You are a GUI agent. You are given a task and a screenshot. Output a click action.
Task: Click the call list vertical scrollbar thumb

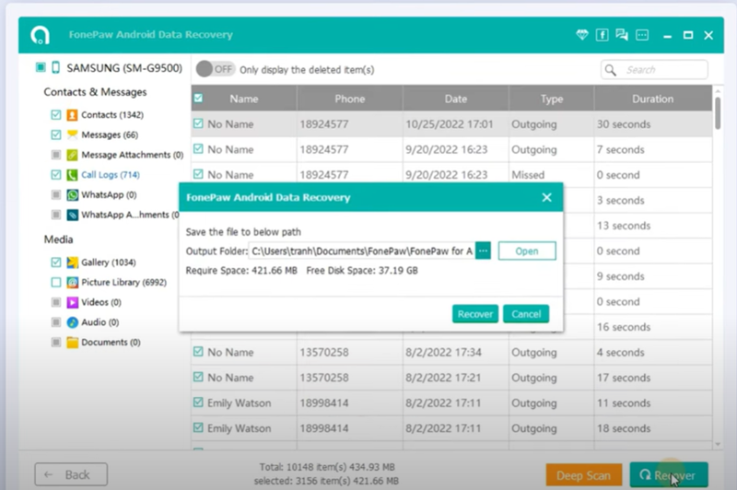tap(718, 112)
